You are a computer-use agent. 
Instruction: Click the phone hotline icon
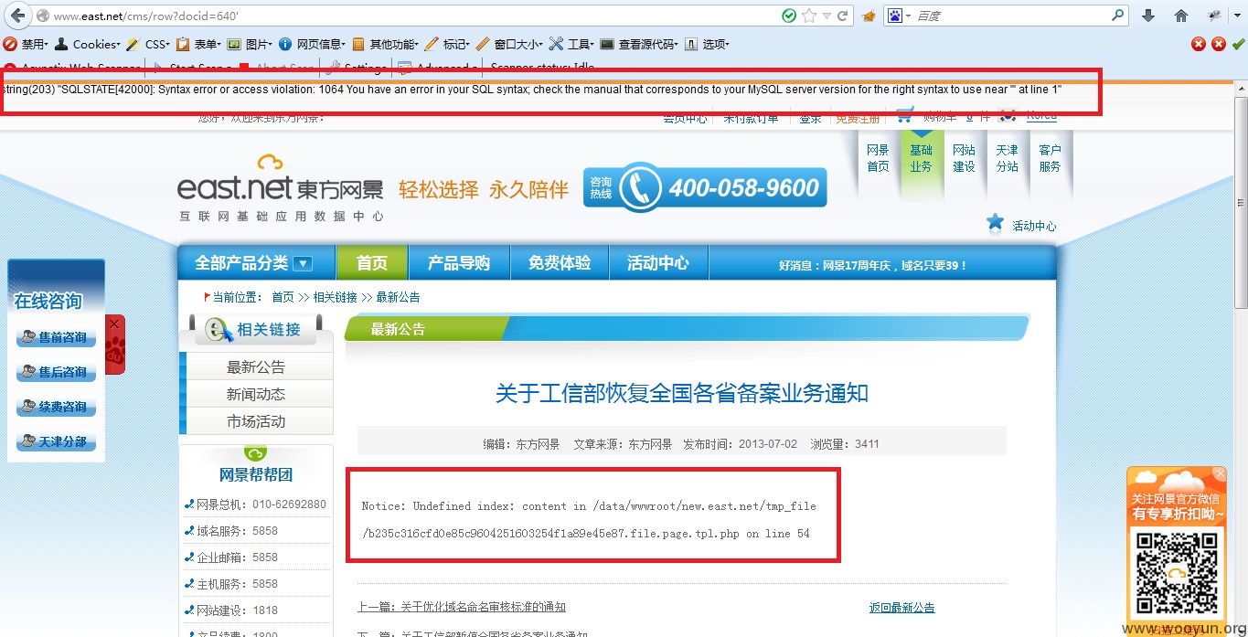639,188
